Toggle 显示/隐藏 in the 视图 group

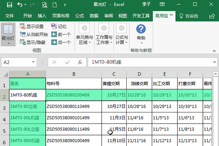(x=32, y=42)
